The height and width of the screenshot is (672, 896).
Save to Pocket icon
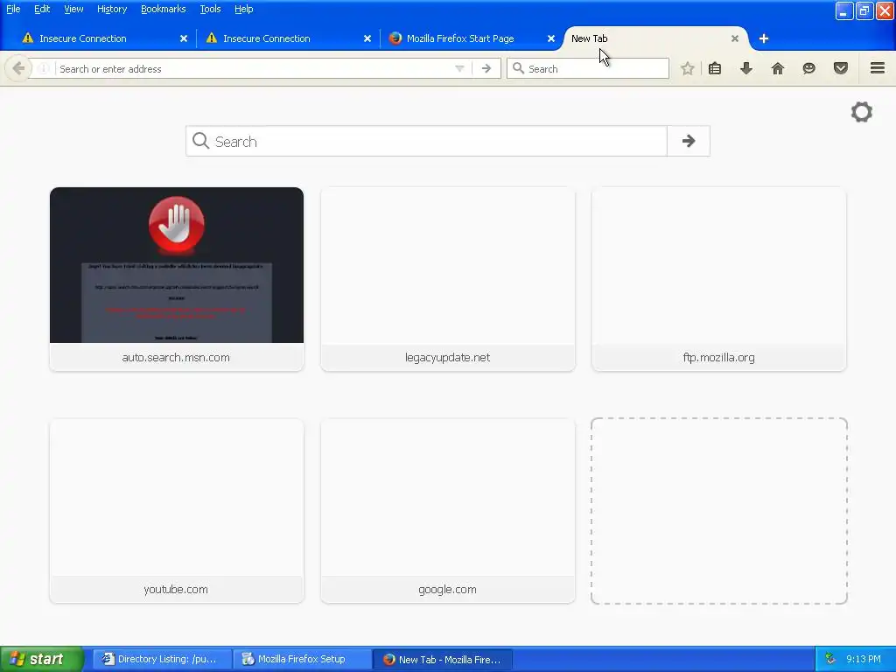pos(841,68)
